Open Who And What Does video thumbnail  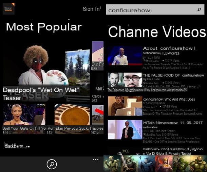[x=125, y=106]
